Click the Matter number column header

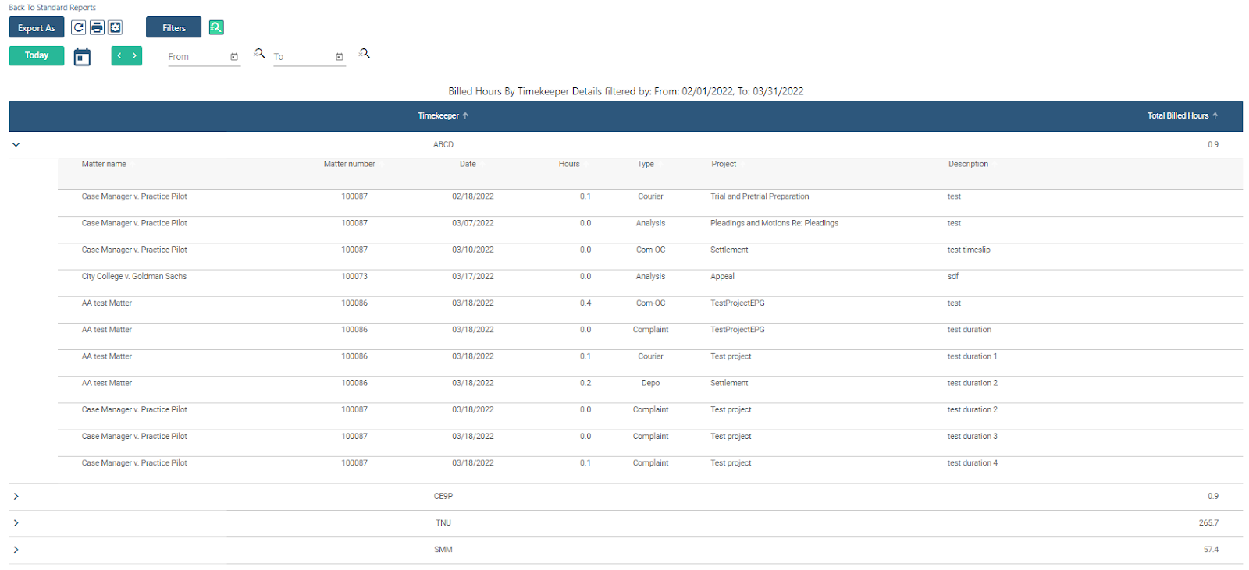[x=349, y=164]
